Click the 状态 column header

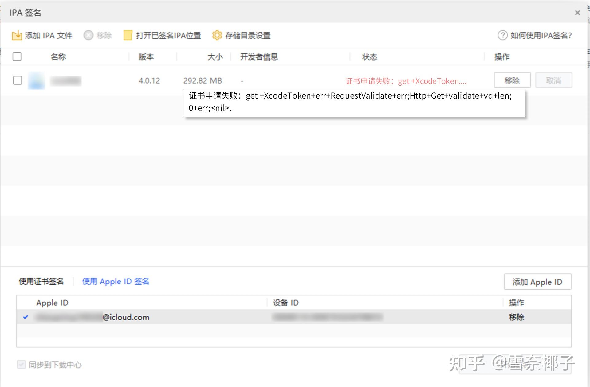pyautogui.click(x=370, y=57)
